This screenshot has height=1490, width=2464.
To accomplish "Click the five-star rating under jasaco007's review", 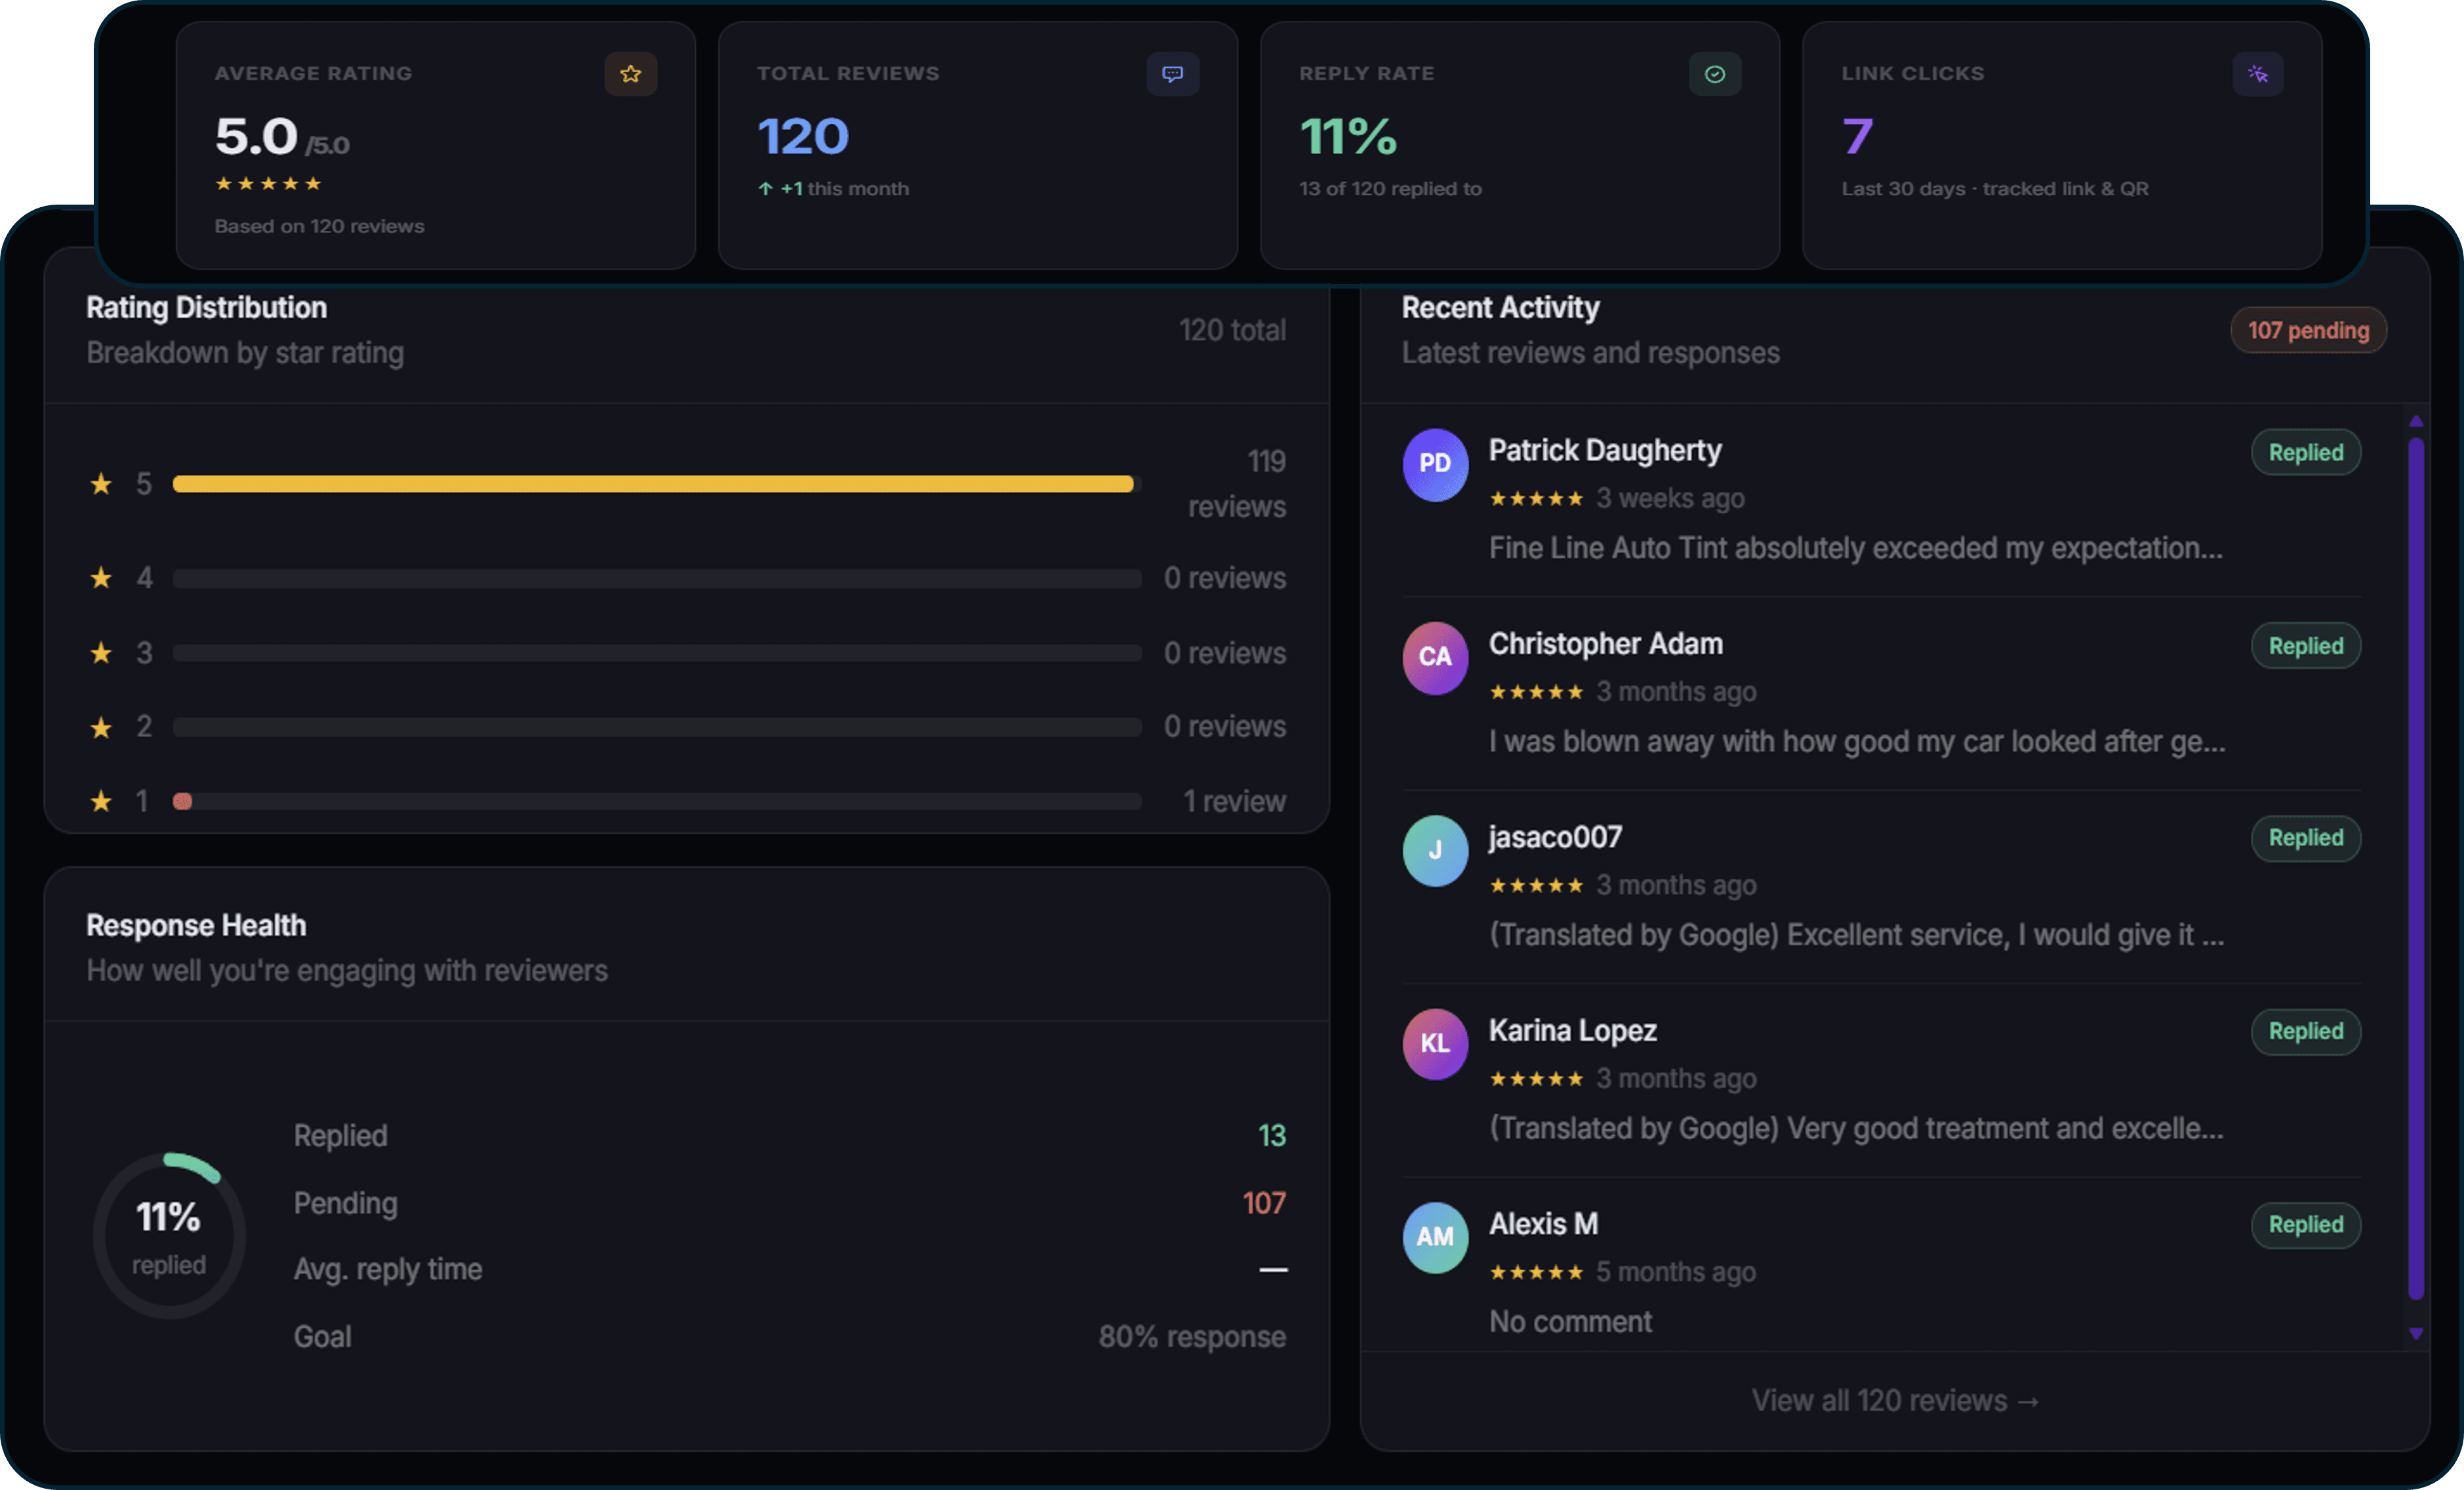I will point(1536,885).
